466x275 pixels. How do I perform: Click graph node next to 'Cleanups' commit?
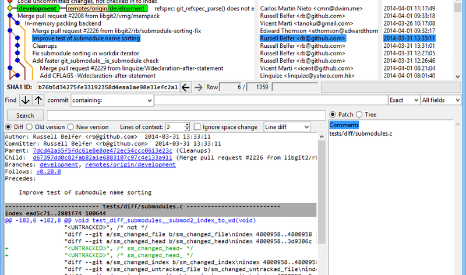pyautogui.click(x=17, y=45)
